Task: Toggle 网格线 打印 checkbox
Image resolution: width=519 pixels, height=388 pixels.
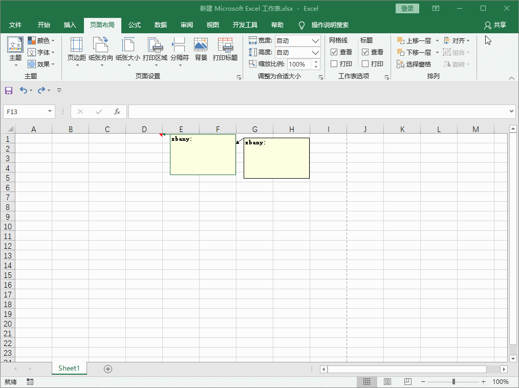Action: (334, 63)
